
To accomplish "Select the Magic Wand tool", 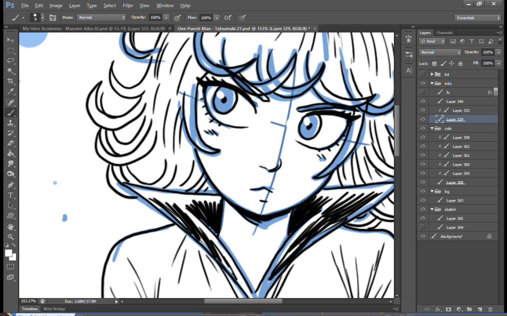I will [11, 71].
